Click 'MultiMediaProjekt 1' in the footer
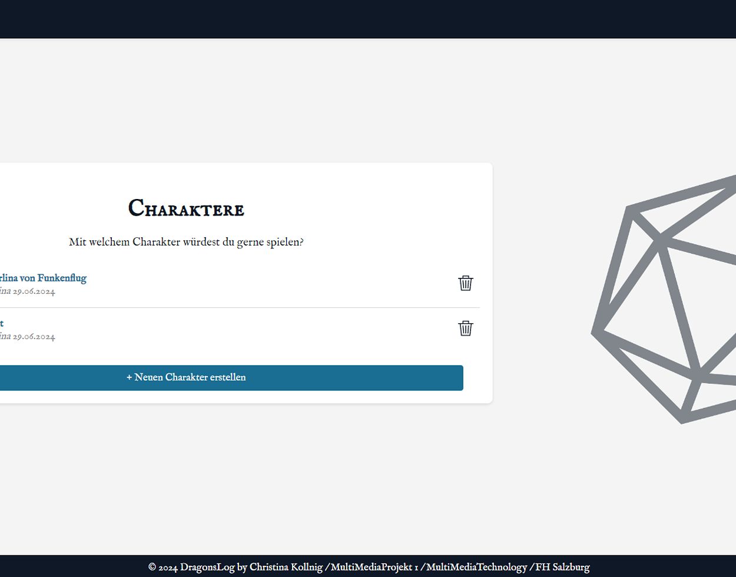The image size is (736, 577). pyautogui.click(x=374, y=568)
